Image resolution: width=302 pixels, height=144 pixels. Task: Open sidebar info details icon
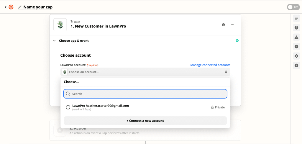[x=296, y=66]
